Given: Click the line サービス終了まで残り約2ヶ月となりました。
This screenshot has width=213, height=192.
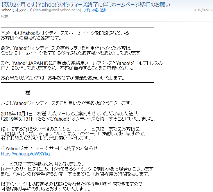Looking at the screenshot, I should [x=43, y=164].
